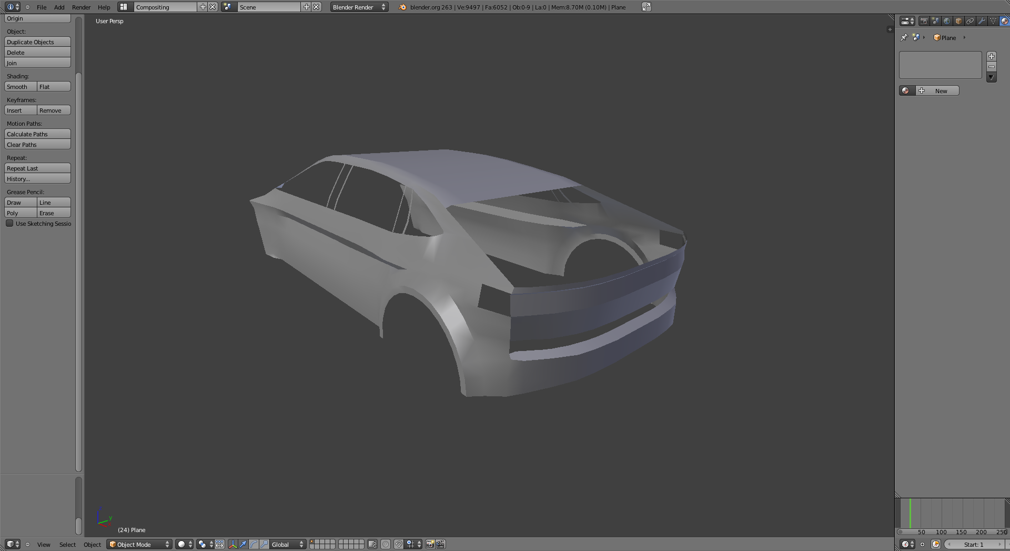Screen dimensions: 1010x551
Task: Click the Delete object button
Action: coord(37,53)
